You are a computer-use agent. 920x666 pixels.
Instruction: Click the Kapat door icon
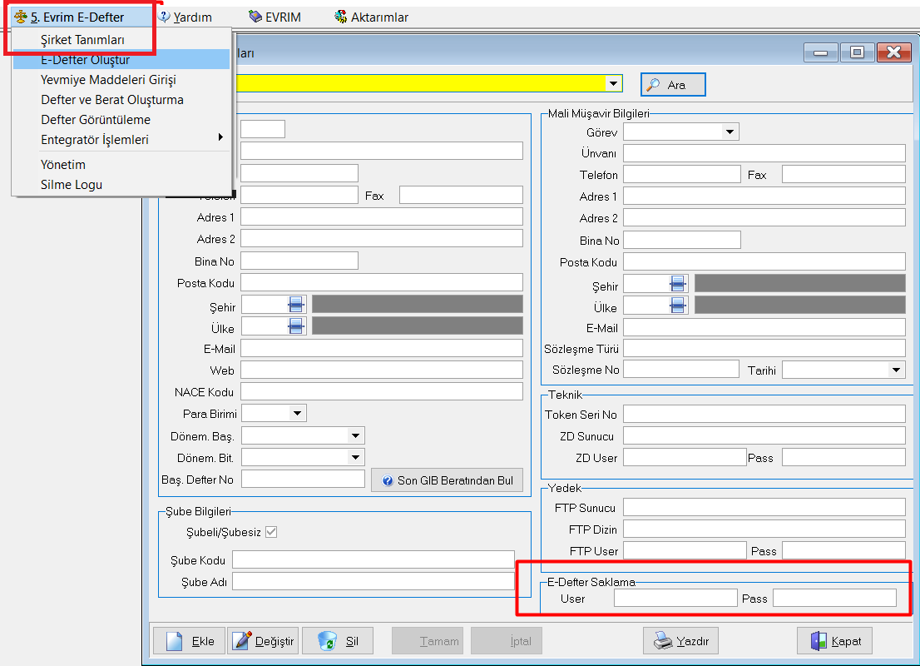point(819,641)
